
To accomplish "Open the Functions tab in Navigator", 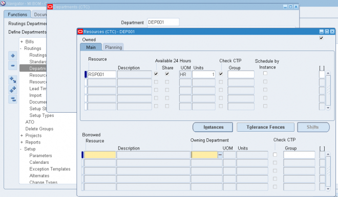I will (x=17, y=15).
